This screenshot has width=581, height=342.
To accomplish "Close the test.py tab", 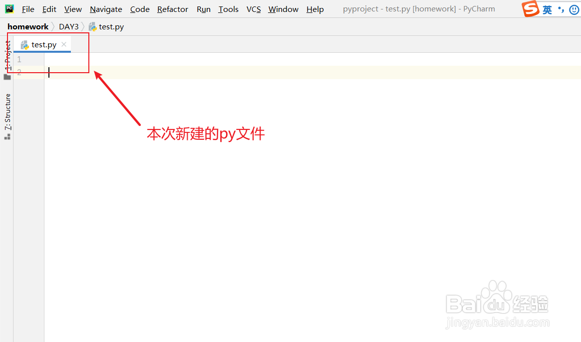I will 63,44.
